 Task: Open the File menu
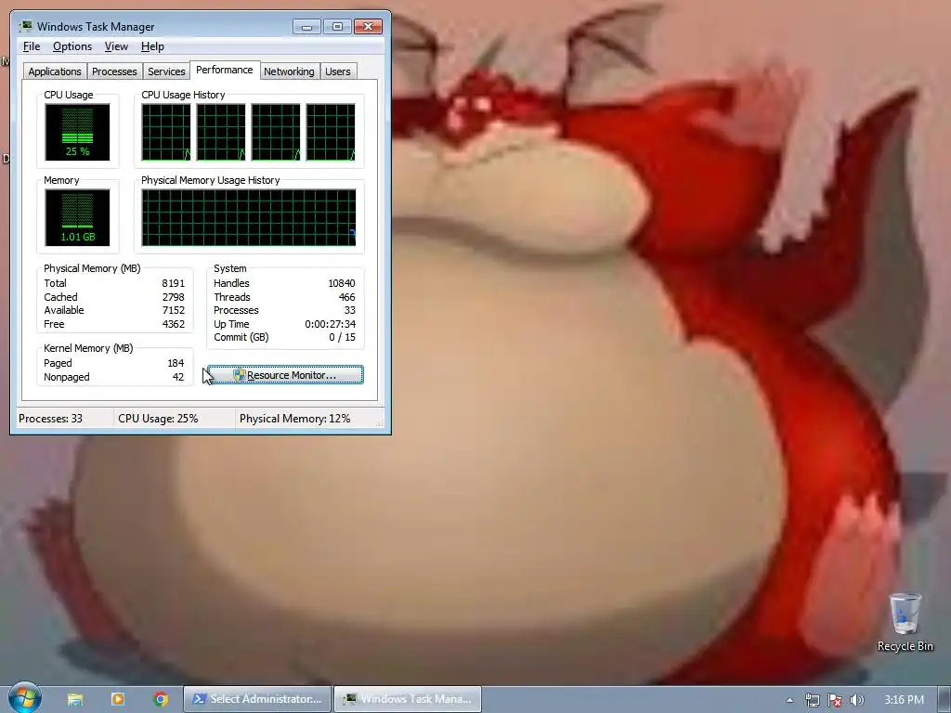[32, 46]
